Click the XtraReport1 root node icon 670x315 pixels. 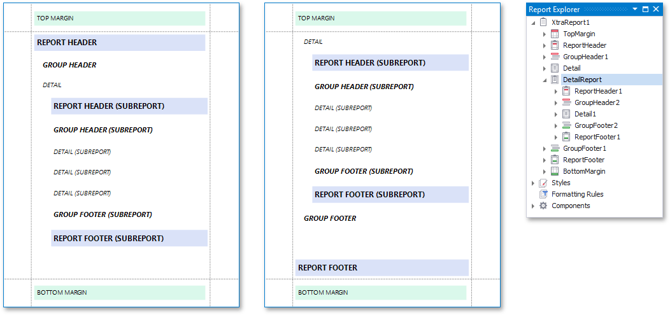coord(543,22)
